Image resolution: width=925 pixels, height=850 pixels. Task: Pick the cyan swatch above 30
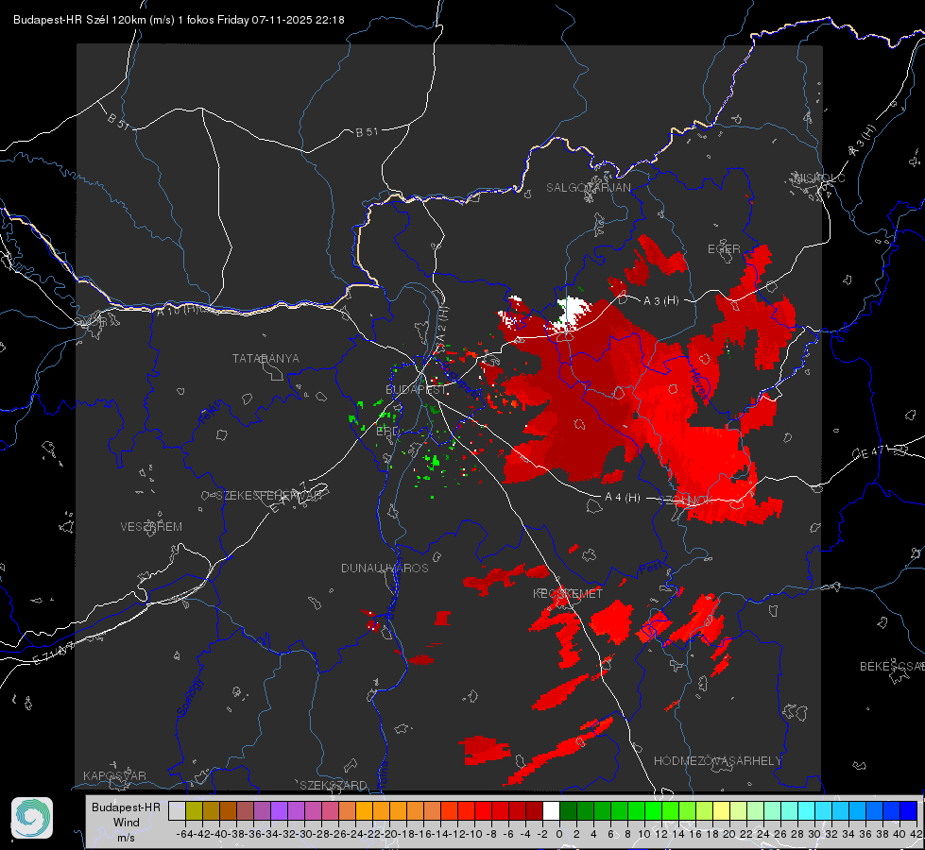(x=824, y=811)
